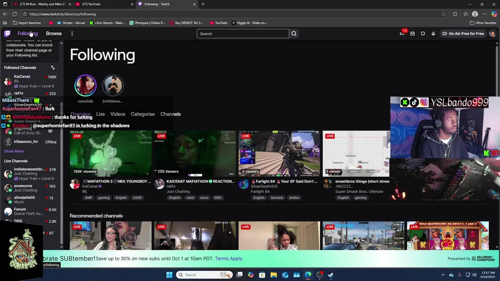Screen dimensions: 500x281
Task: Open the Twitch user avatar menu
Action: click(x=492, y=34)
